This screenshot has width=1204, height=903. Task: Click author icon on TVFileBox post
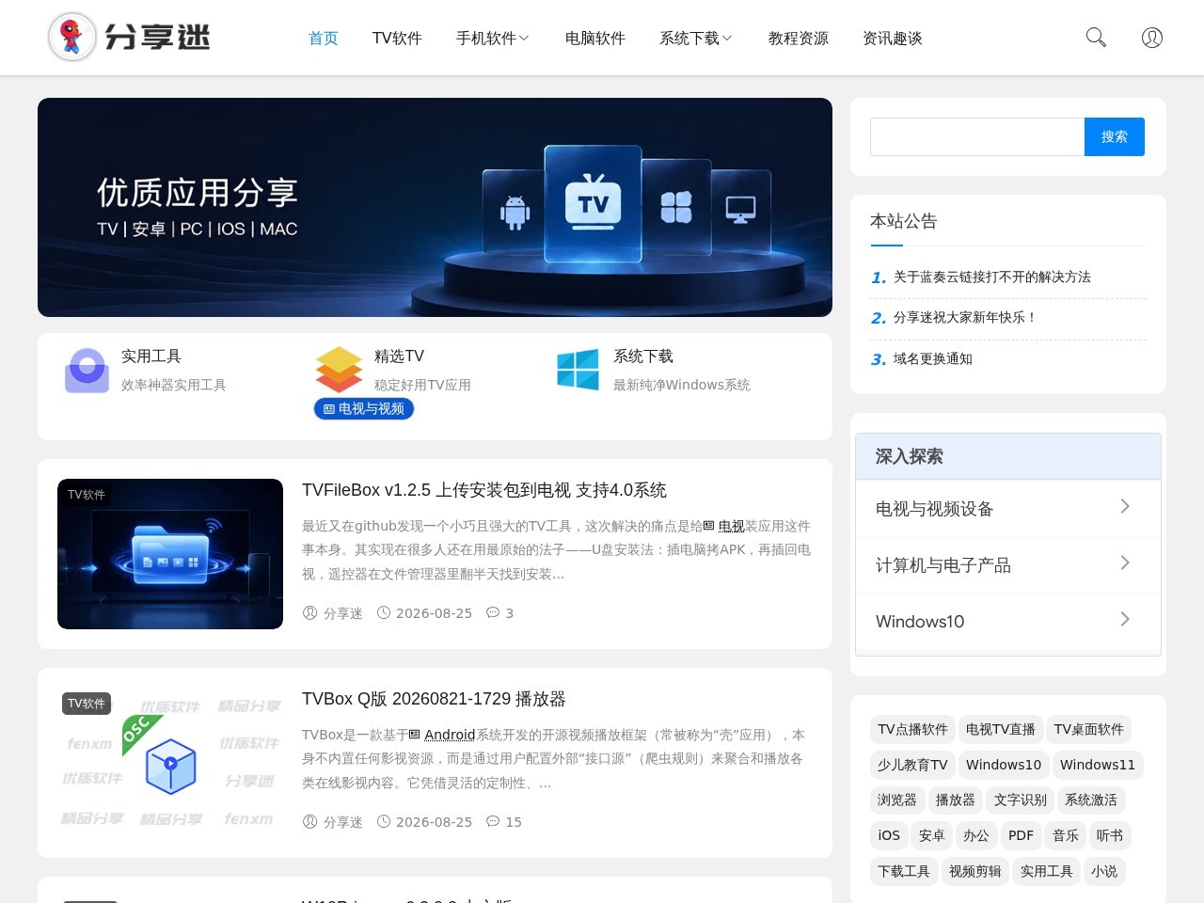[x=309, y=612]
